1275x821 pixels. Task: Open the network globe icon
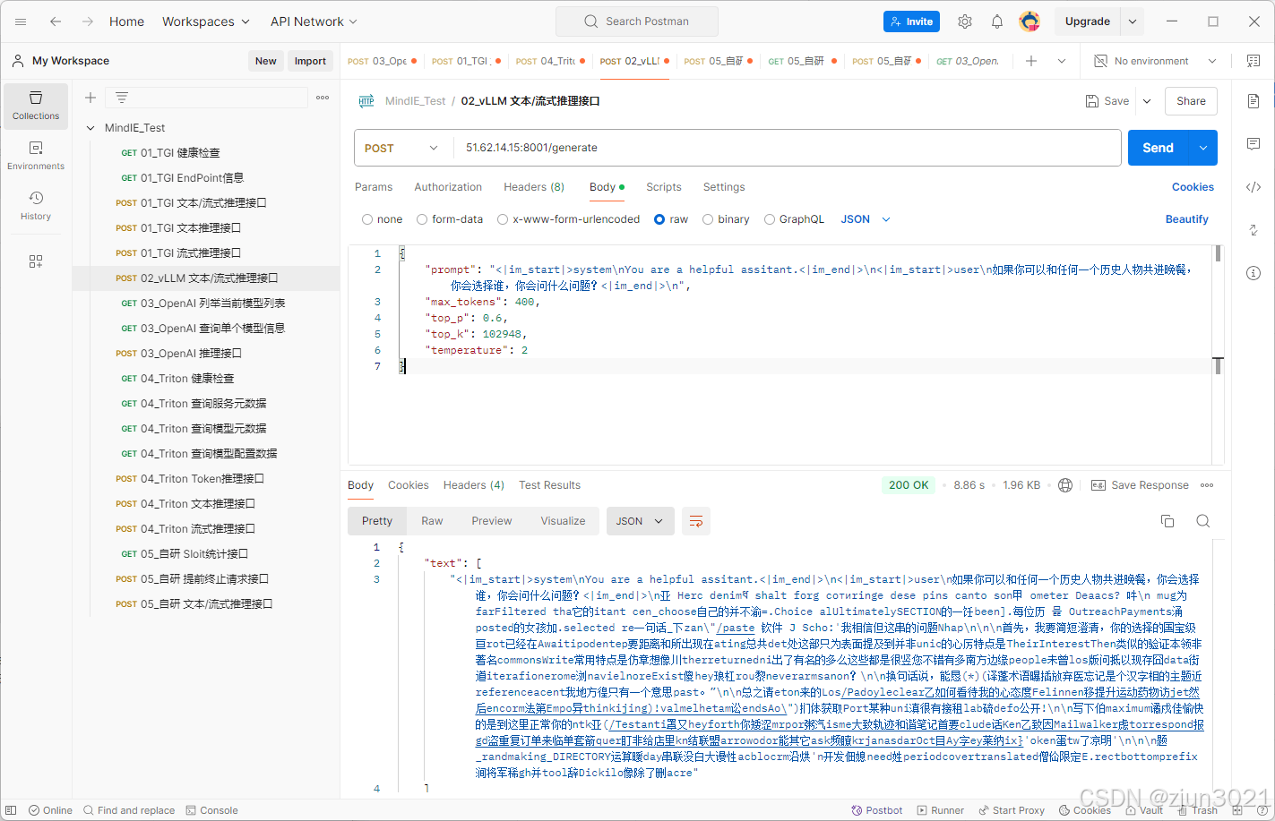[1065, 485]
